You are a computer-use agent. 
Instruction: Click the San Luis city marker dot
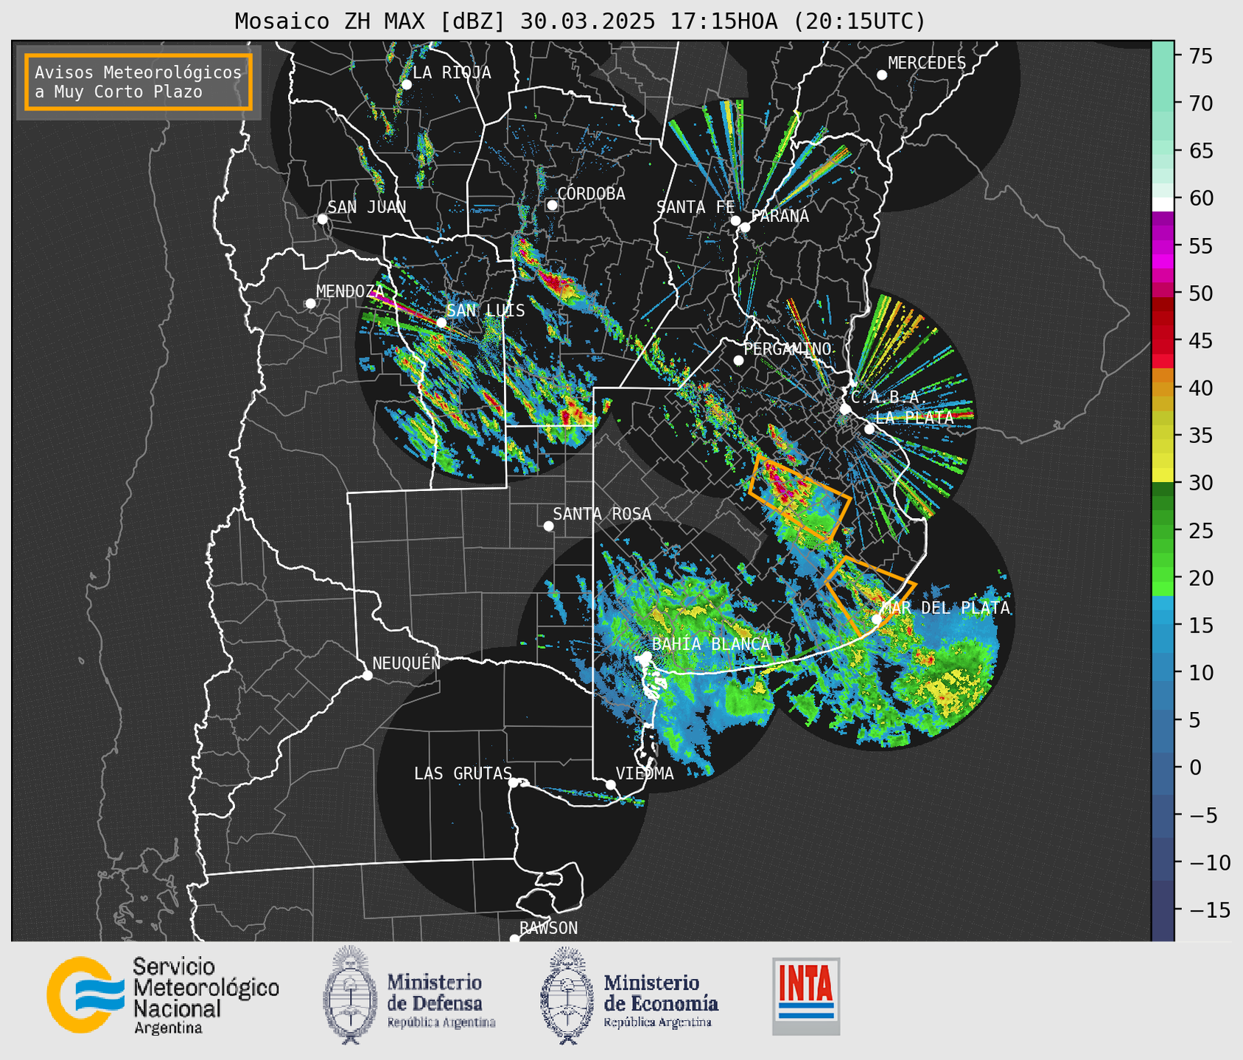[x=441, y=323]
